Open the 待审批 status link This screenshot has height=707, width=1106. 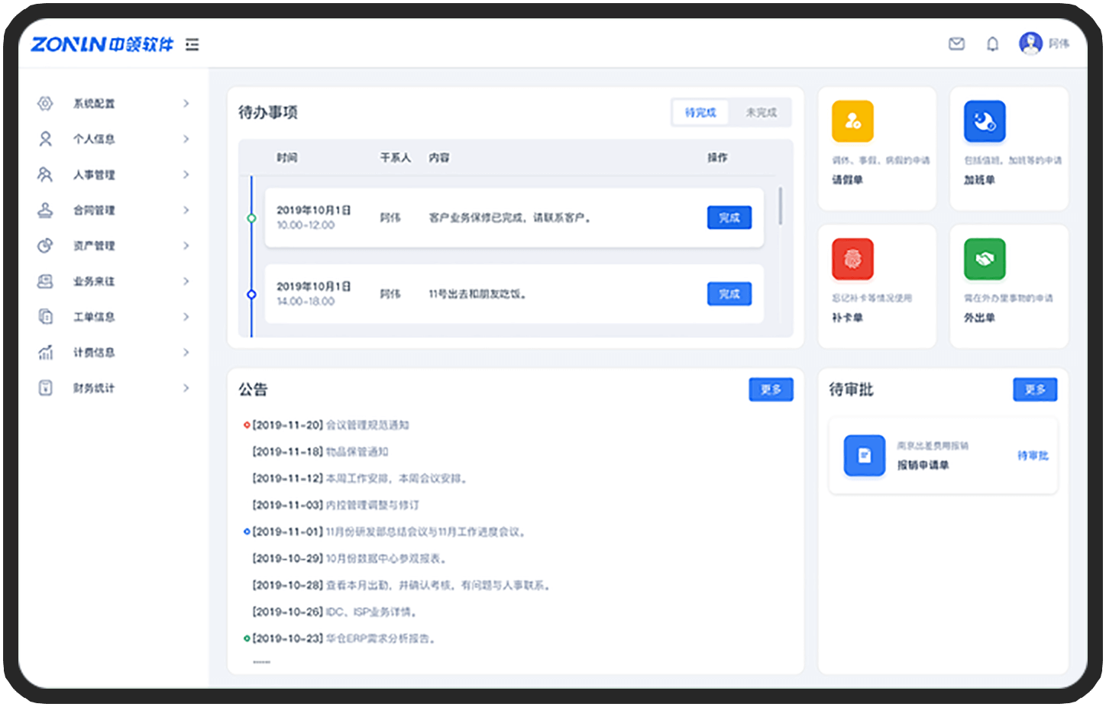point(1033,456)
